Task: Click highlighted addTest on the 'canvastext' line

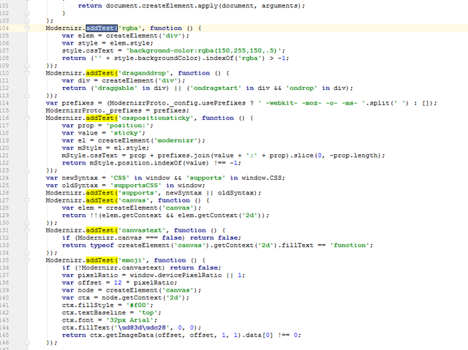Action: click(x=102, y=230)
